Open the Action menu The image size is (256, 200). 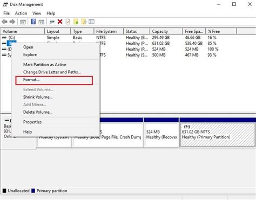pos(21,13)
